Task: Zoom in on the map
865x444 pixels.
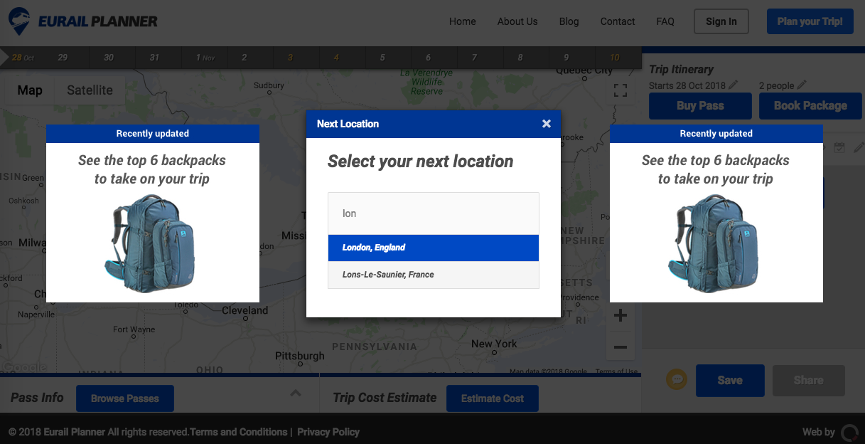Action: [620, 315]
